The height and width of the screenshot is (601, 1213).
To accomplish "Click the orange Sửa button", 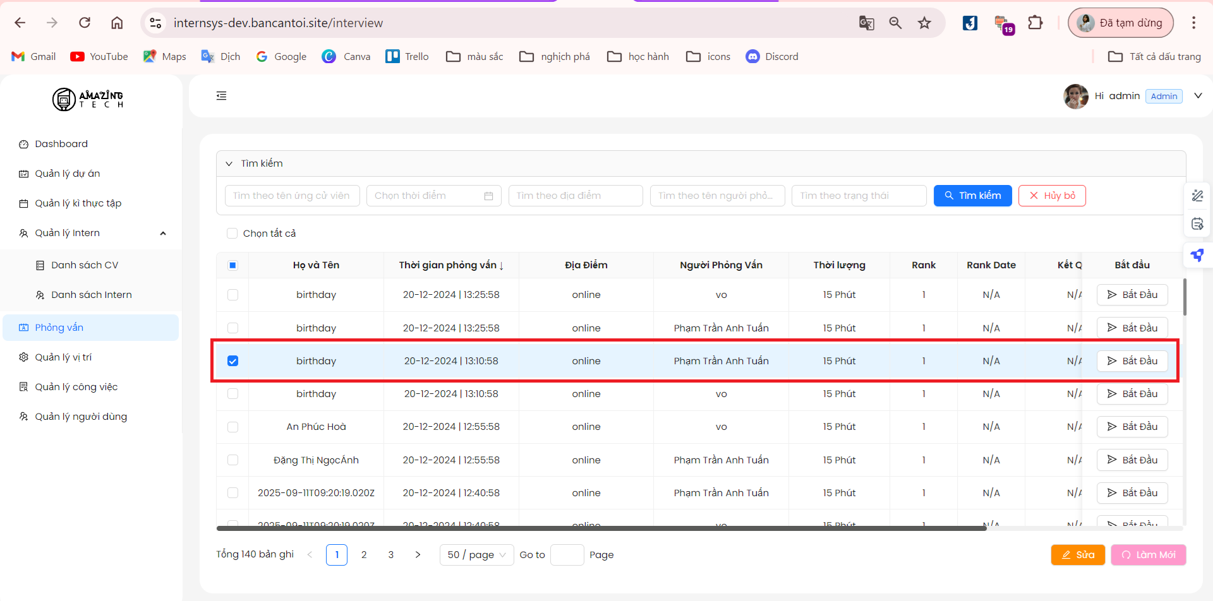I will (1077, 555).
